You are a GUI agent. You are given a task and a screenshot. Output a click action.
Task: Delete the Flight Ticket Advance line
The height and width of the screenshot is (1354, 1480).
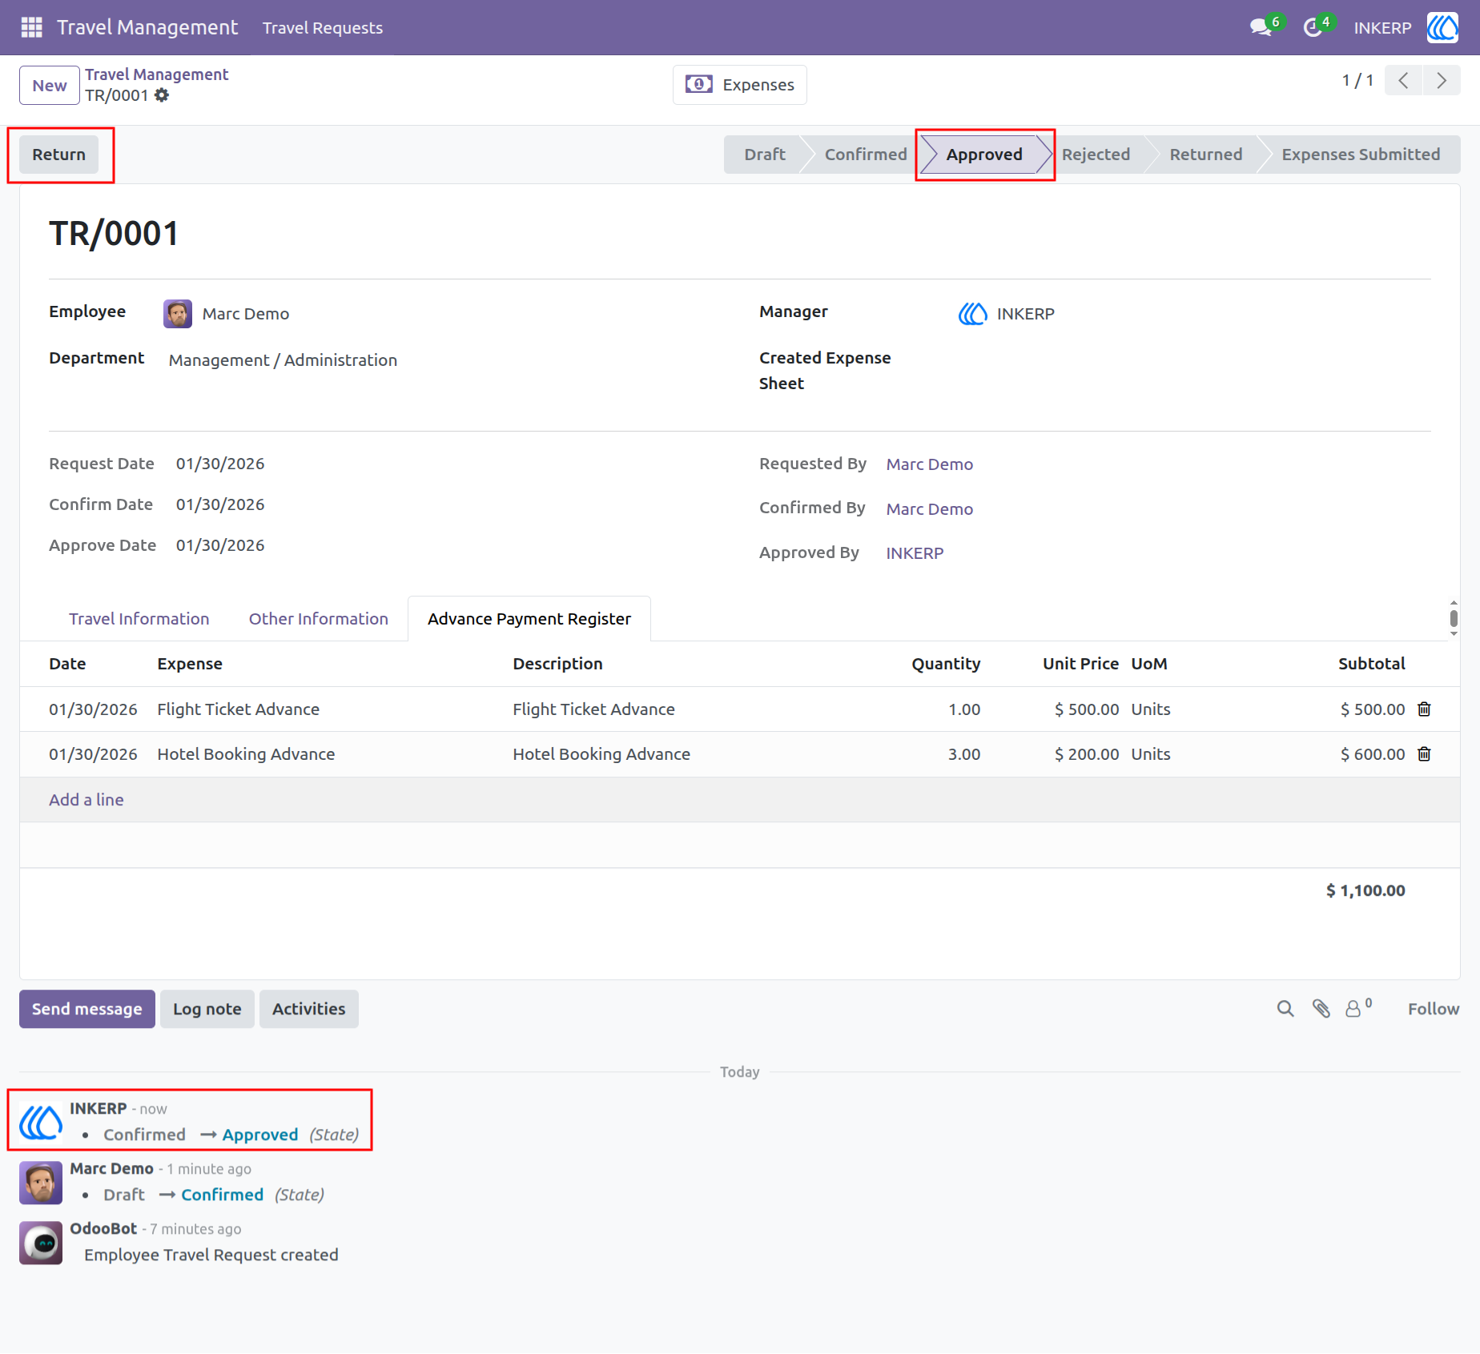(1424, 709)
